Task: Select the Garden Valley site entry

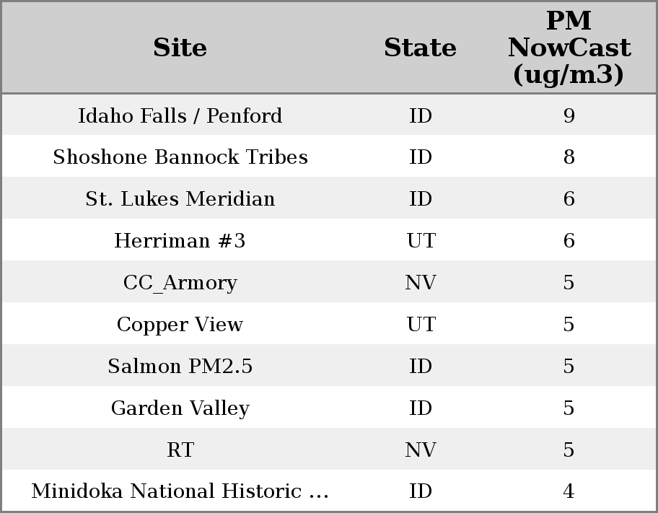Action: [x=180, y=408]
